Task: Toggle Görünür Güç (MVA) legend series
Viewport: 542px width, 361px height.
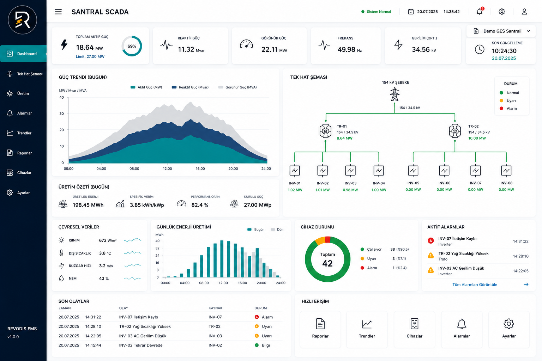Action: (x=237, y=87)
